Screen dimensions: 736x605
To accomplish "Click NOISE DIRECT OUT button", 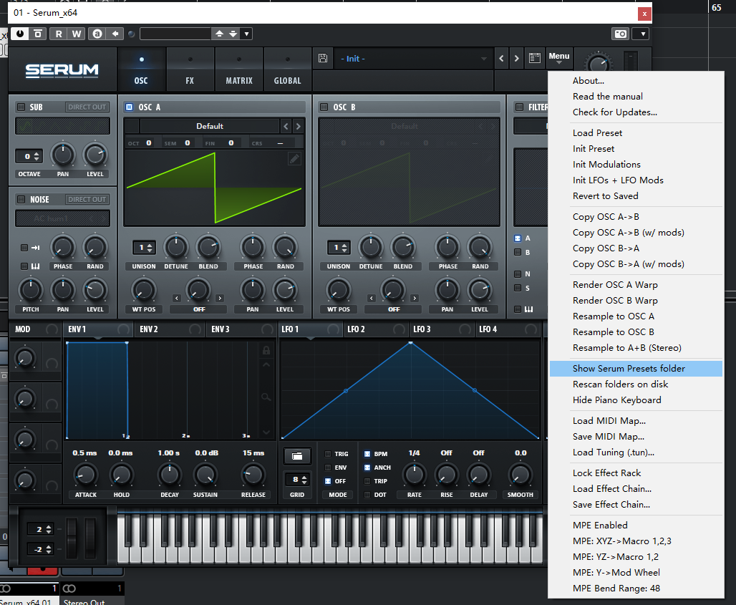I will [x=87, y=200].
